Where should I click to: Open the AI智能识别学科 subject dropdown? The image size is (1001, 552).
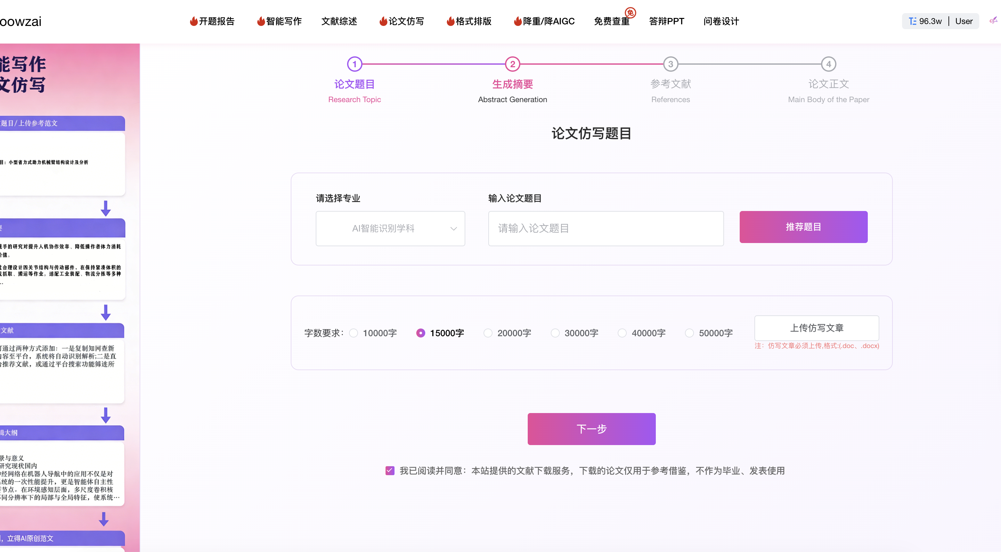pos(390,229)
